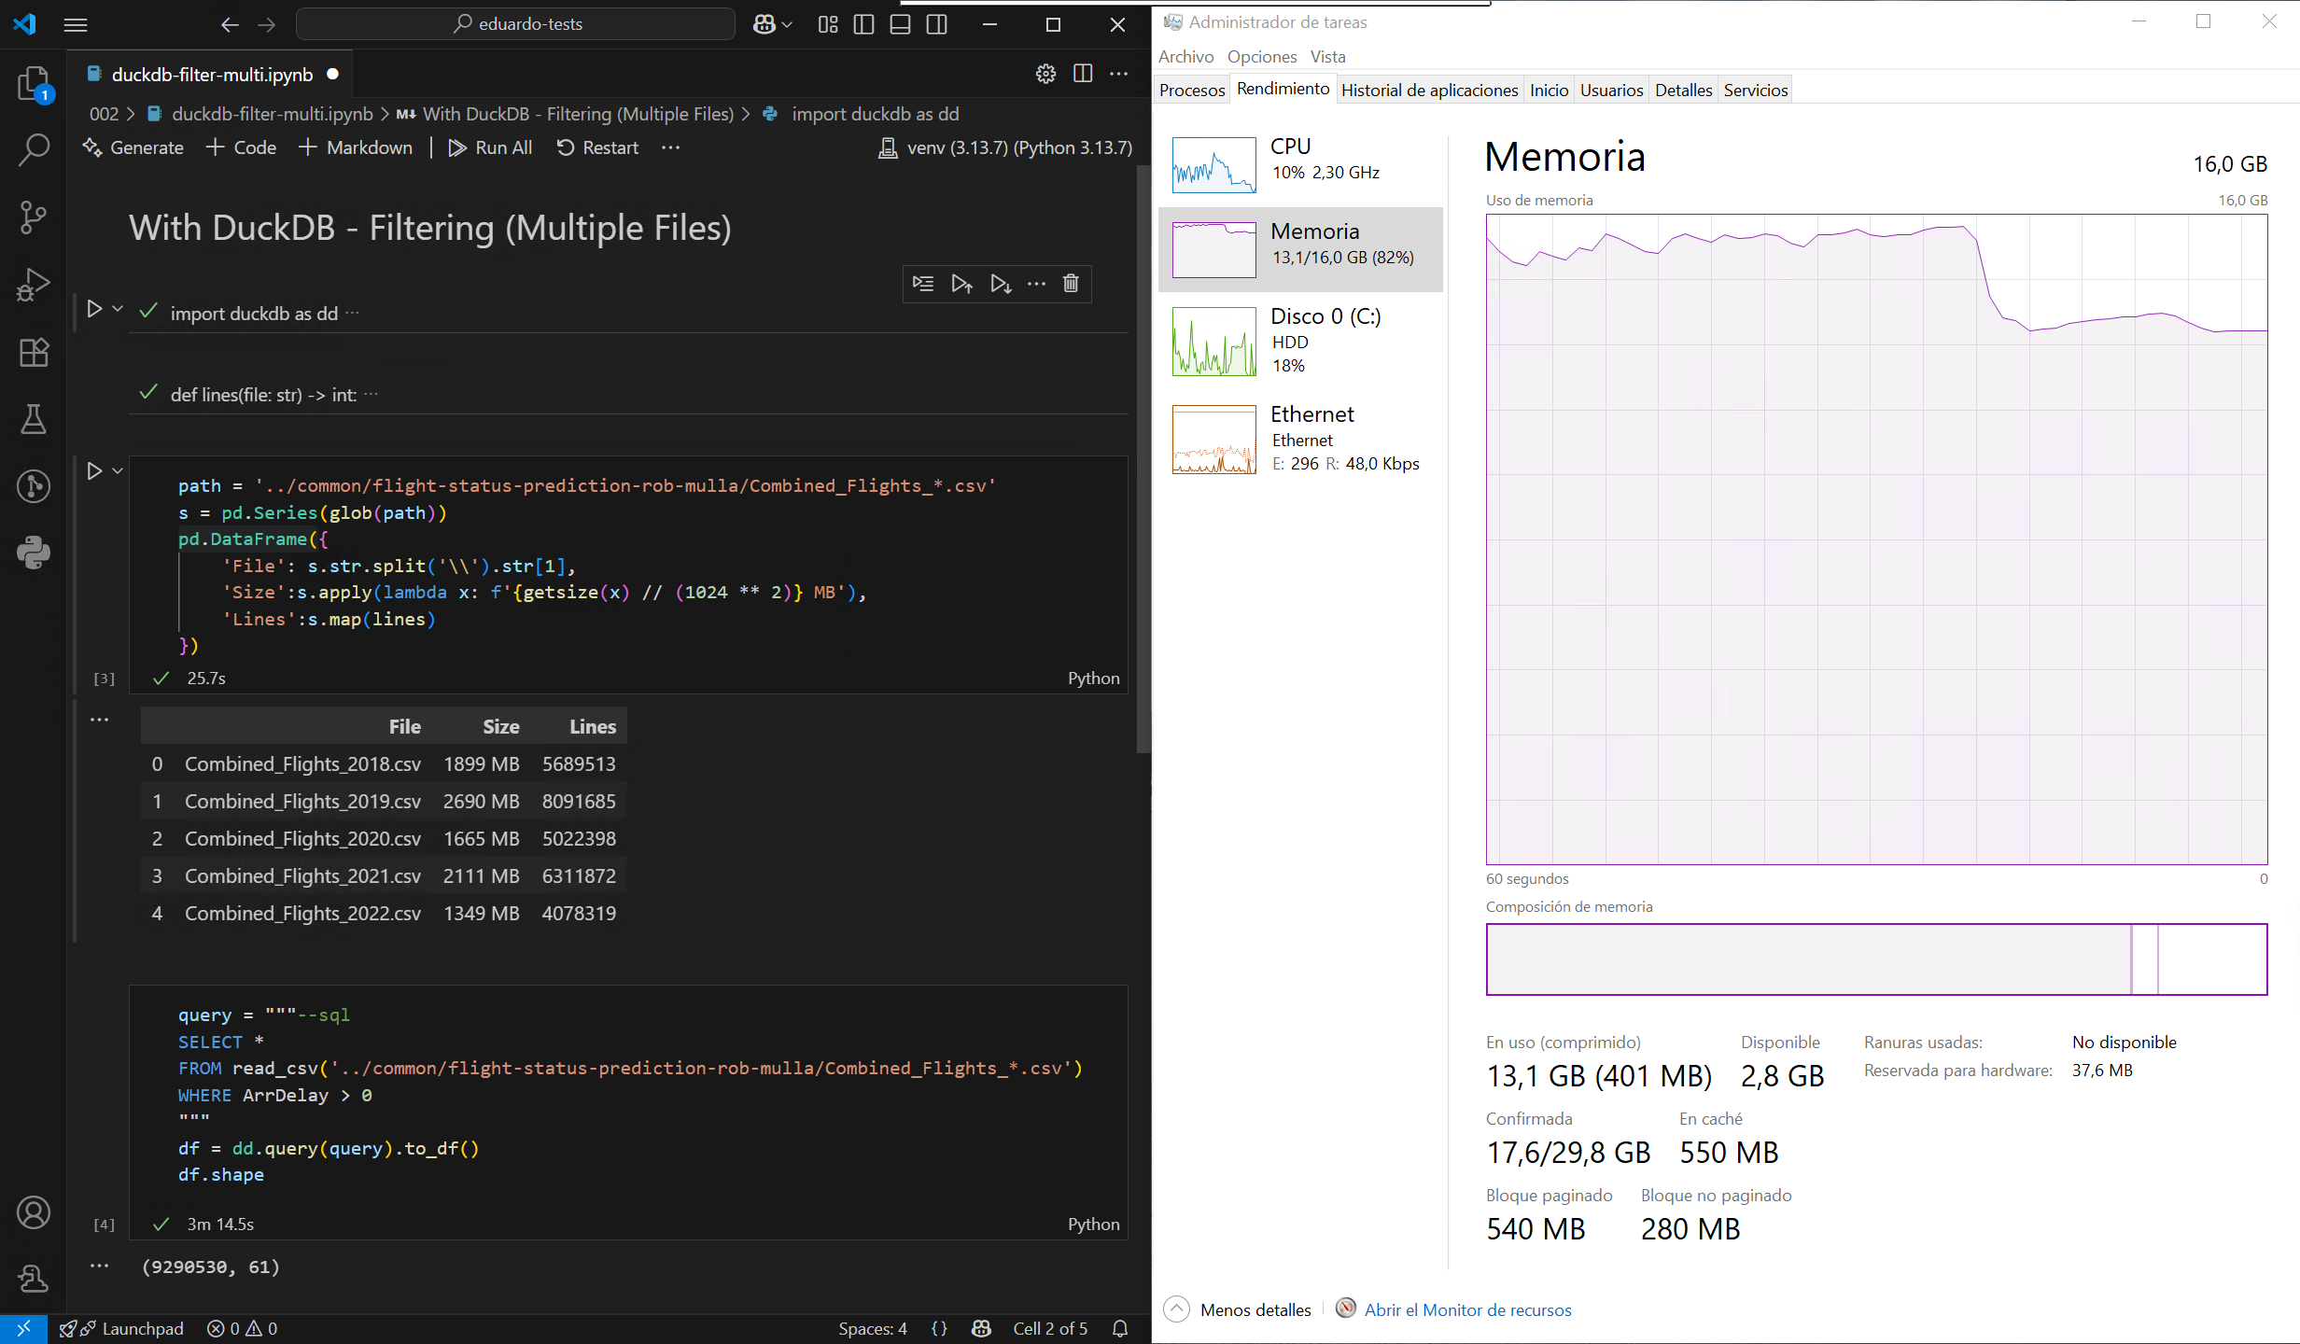2300x1344 pixels.
Task: Select the Python environments icon in activity bar
Action: [34, 552]
